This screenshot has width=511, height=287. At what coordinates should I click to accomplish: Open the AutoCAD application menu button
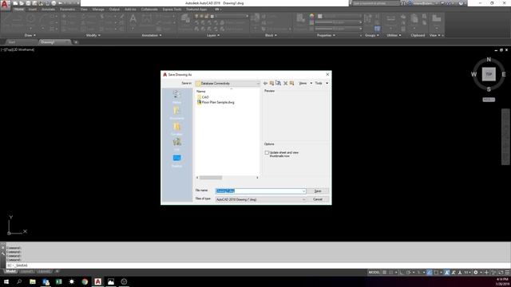(5, 5)
